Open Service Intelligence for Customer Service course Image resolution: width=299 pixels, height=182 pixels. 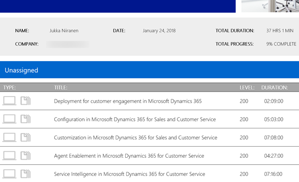pos(129,174)
